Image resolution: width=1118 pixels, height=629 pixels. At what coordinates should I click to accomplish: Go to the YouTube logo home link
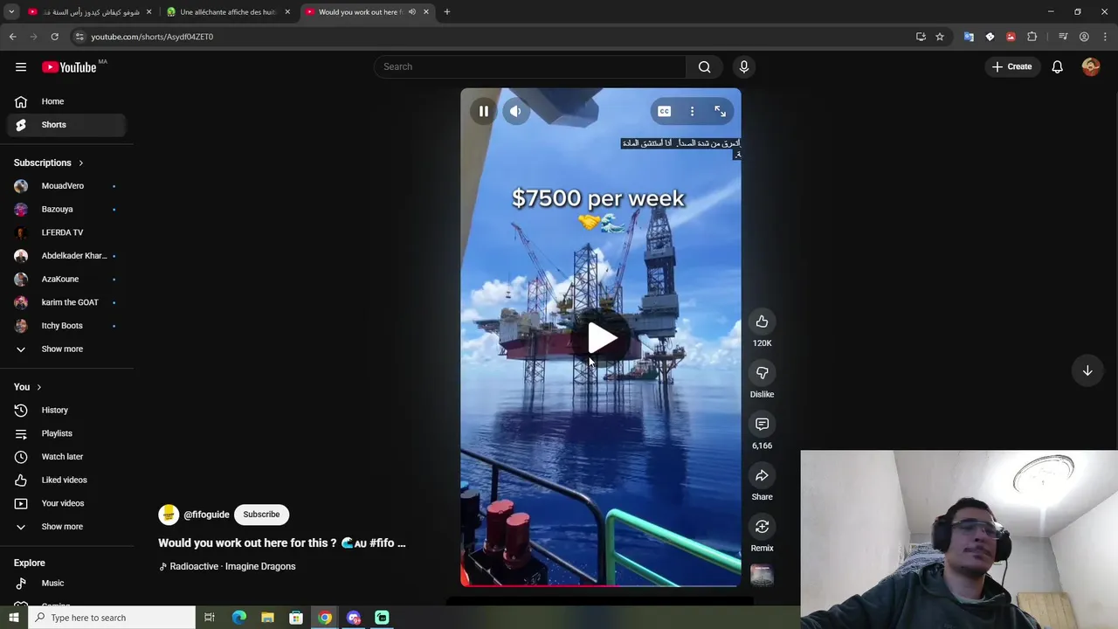pyautogui.click(x=69, y=67)
